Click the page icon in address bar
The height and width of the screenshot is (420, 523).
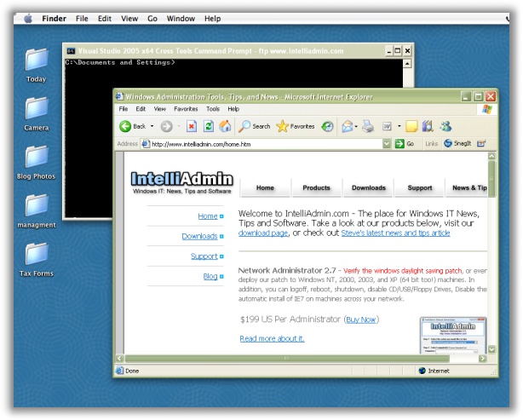[x=146, y=144]
